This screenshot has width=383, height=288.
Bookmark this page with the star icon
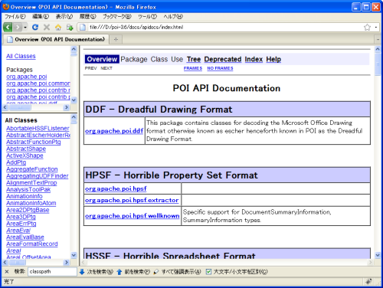click(367, 27)
